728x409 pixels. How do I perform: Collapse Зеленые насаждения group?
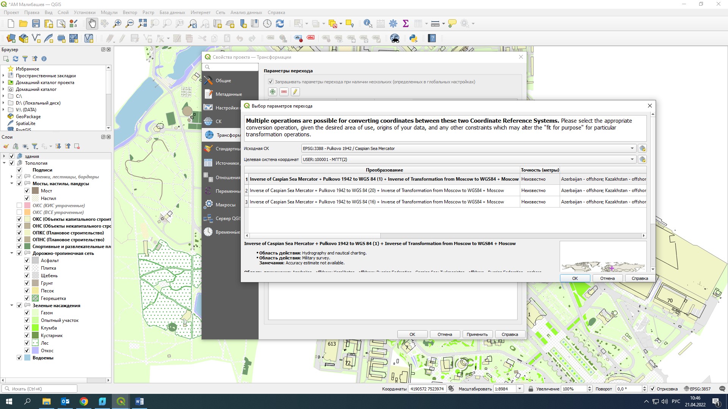tap(12, 305)
